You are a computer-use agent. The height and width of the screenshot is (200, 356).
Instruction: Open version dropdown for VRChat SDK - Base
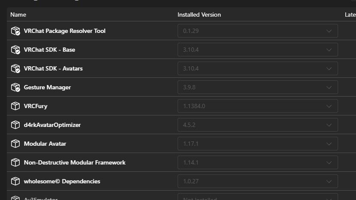click(x=258, y=50)
